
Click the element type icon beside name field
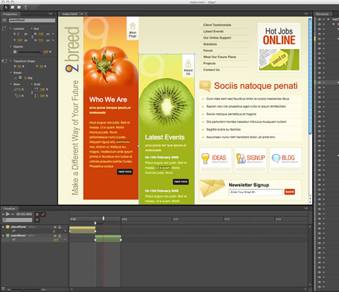[x=4, y=21]
